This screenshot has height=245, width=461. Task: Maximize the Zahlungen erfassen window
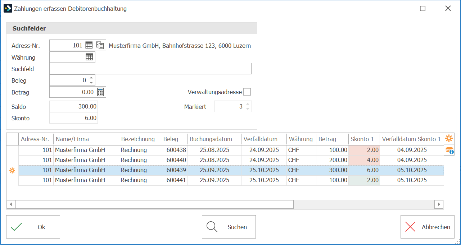tap(423, 9)
